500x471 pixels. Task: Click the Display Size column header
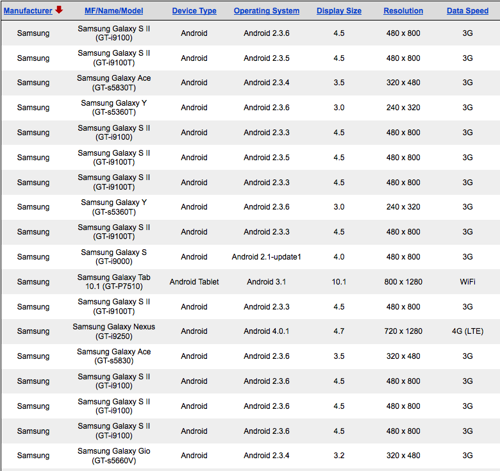pos(339,11)
